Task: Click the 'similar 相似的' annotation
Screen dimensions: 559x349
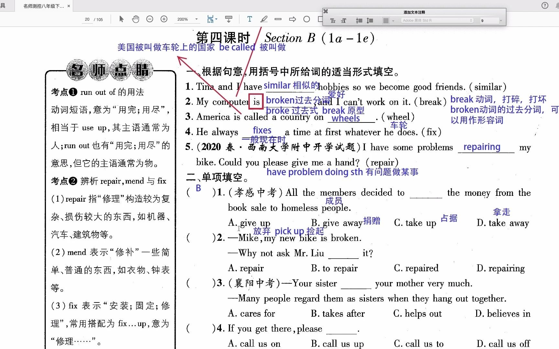Action: pyautogui.click(x=291, y=85)
